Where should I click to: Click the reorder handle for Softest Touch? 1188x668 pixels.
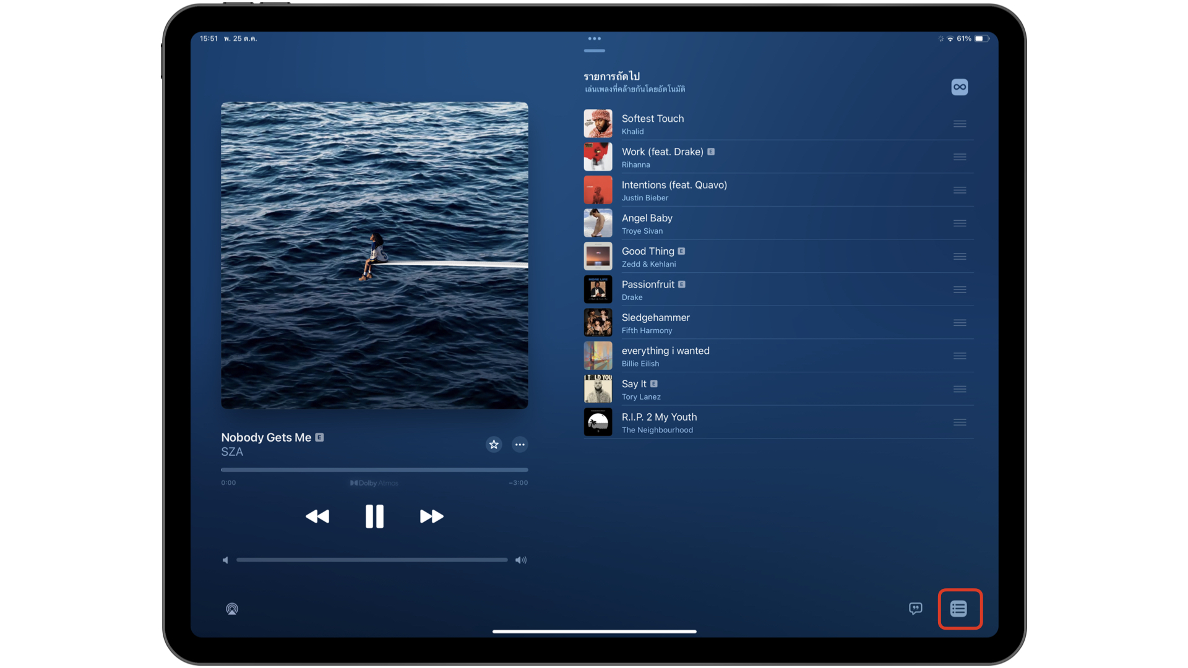pos(959,124)
